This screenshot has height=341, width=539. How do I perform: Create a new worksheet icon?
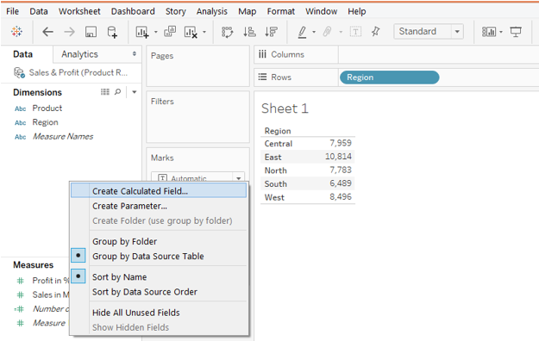[142, 32]
